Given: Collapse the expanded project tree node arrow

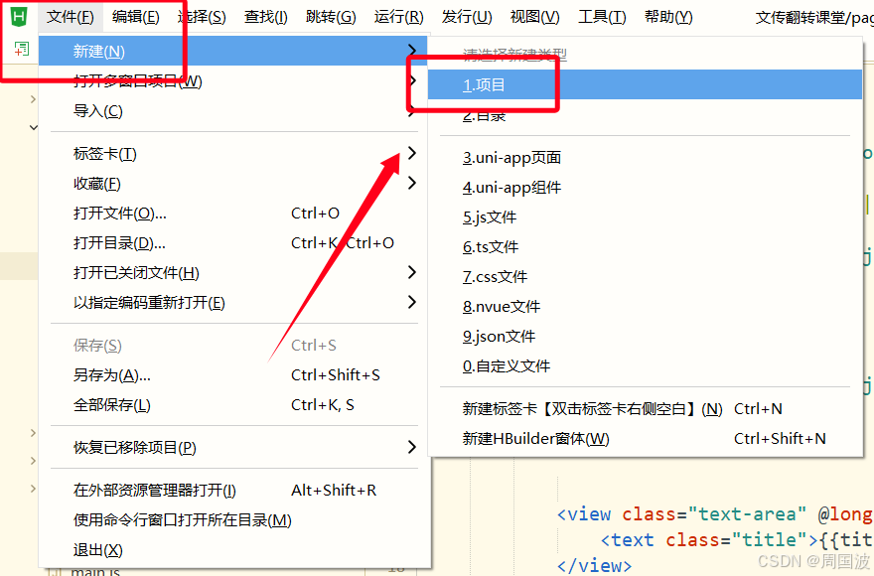Looking at the screenshot, I should [34, 128].
